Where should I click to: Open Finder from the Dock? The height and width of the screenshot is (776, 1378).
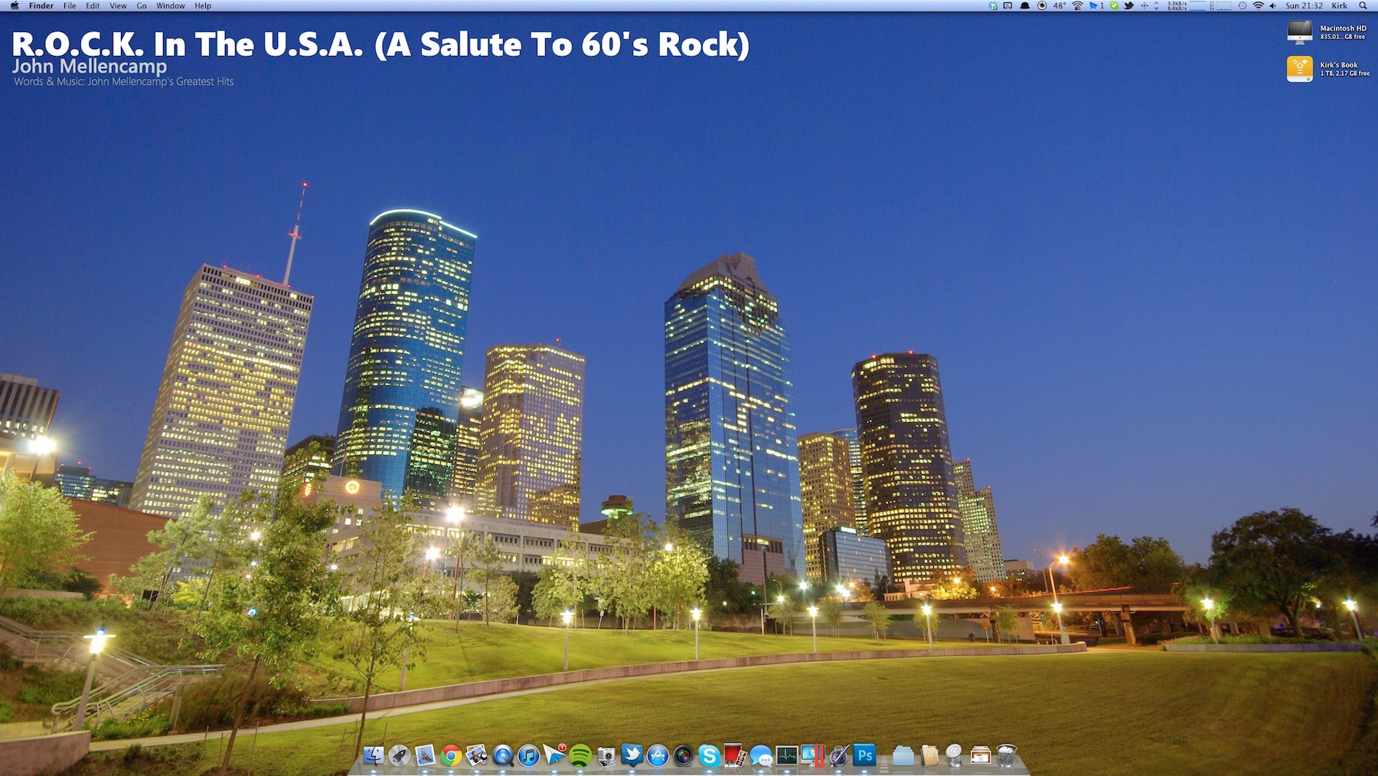tap(373, 756)
